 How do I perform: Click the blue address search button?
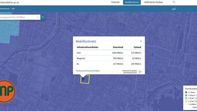43,18
